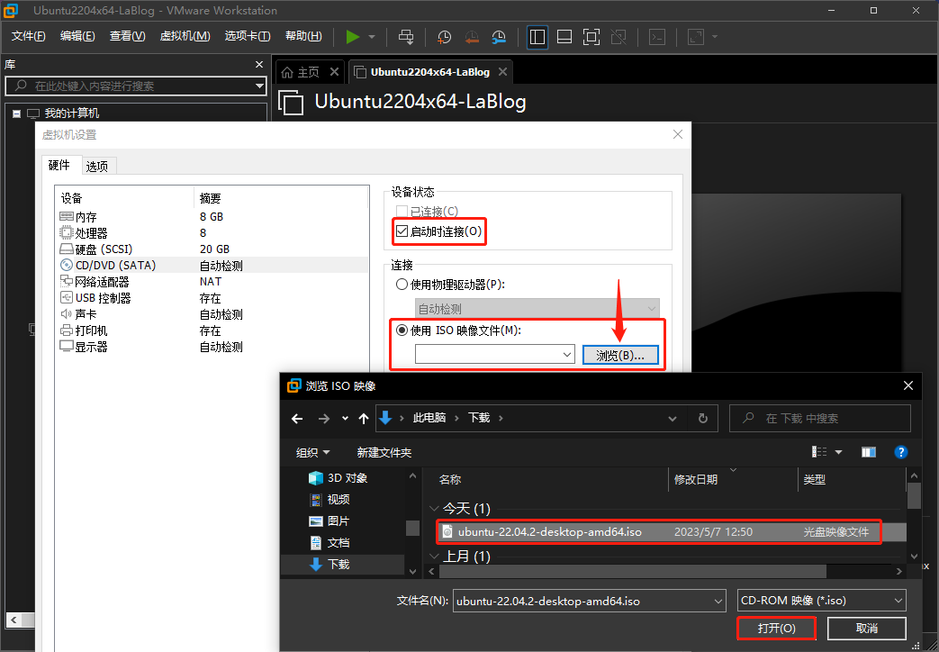This screenshot has height=652, width=939.
Task: Collapse the 我的计算机 tree node
Action: 17,113
